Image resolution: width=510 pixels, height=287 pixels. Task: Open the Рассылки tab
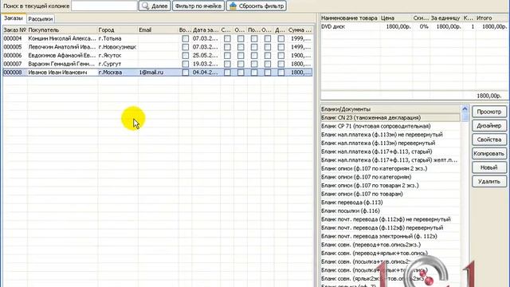[41, 19]
